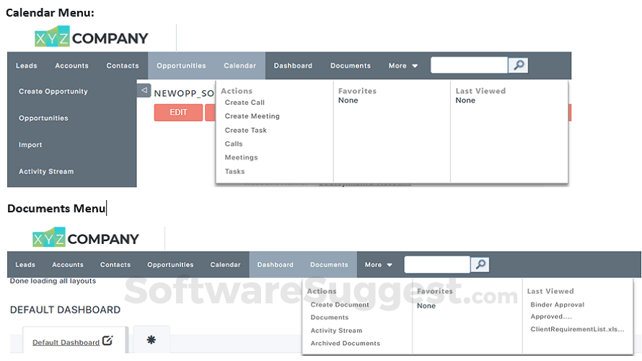This screenshot has width=642, height=361.
Task: Open Calendar tab in bottom navbar
Action: pyautogui.click(x=225, y=265)
